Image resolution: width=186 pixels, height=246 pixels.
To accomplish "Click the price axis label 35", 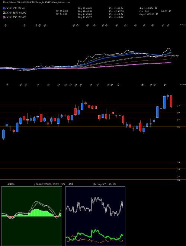I will pyautogui.click(x=178, y=127).
